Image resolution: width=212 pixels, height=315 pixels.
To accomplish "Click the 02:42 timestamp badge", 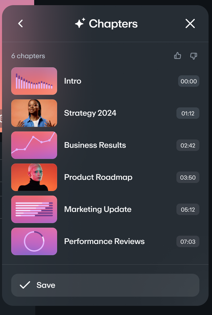I will click(188, 145).
